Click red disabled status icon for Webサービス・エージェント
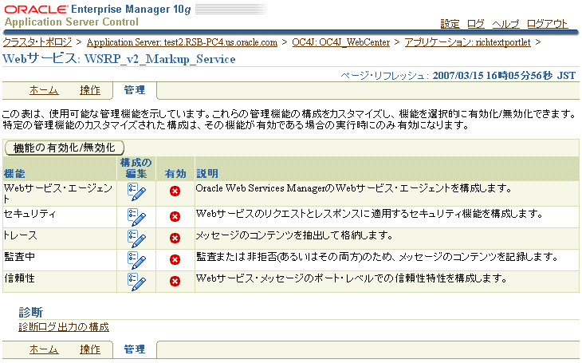The width and height of the screenshot is (582, 363). coord(175,191)
